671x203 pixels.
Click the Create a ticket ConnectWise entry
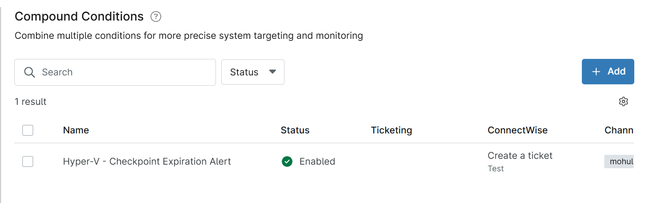[520, 156]
